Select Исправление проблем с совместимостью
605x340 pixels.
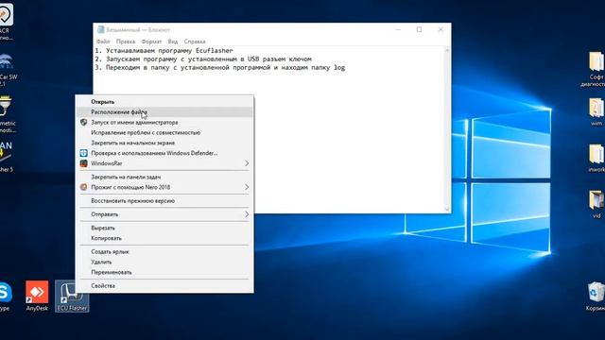click(x=164, y=132)
